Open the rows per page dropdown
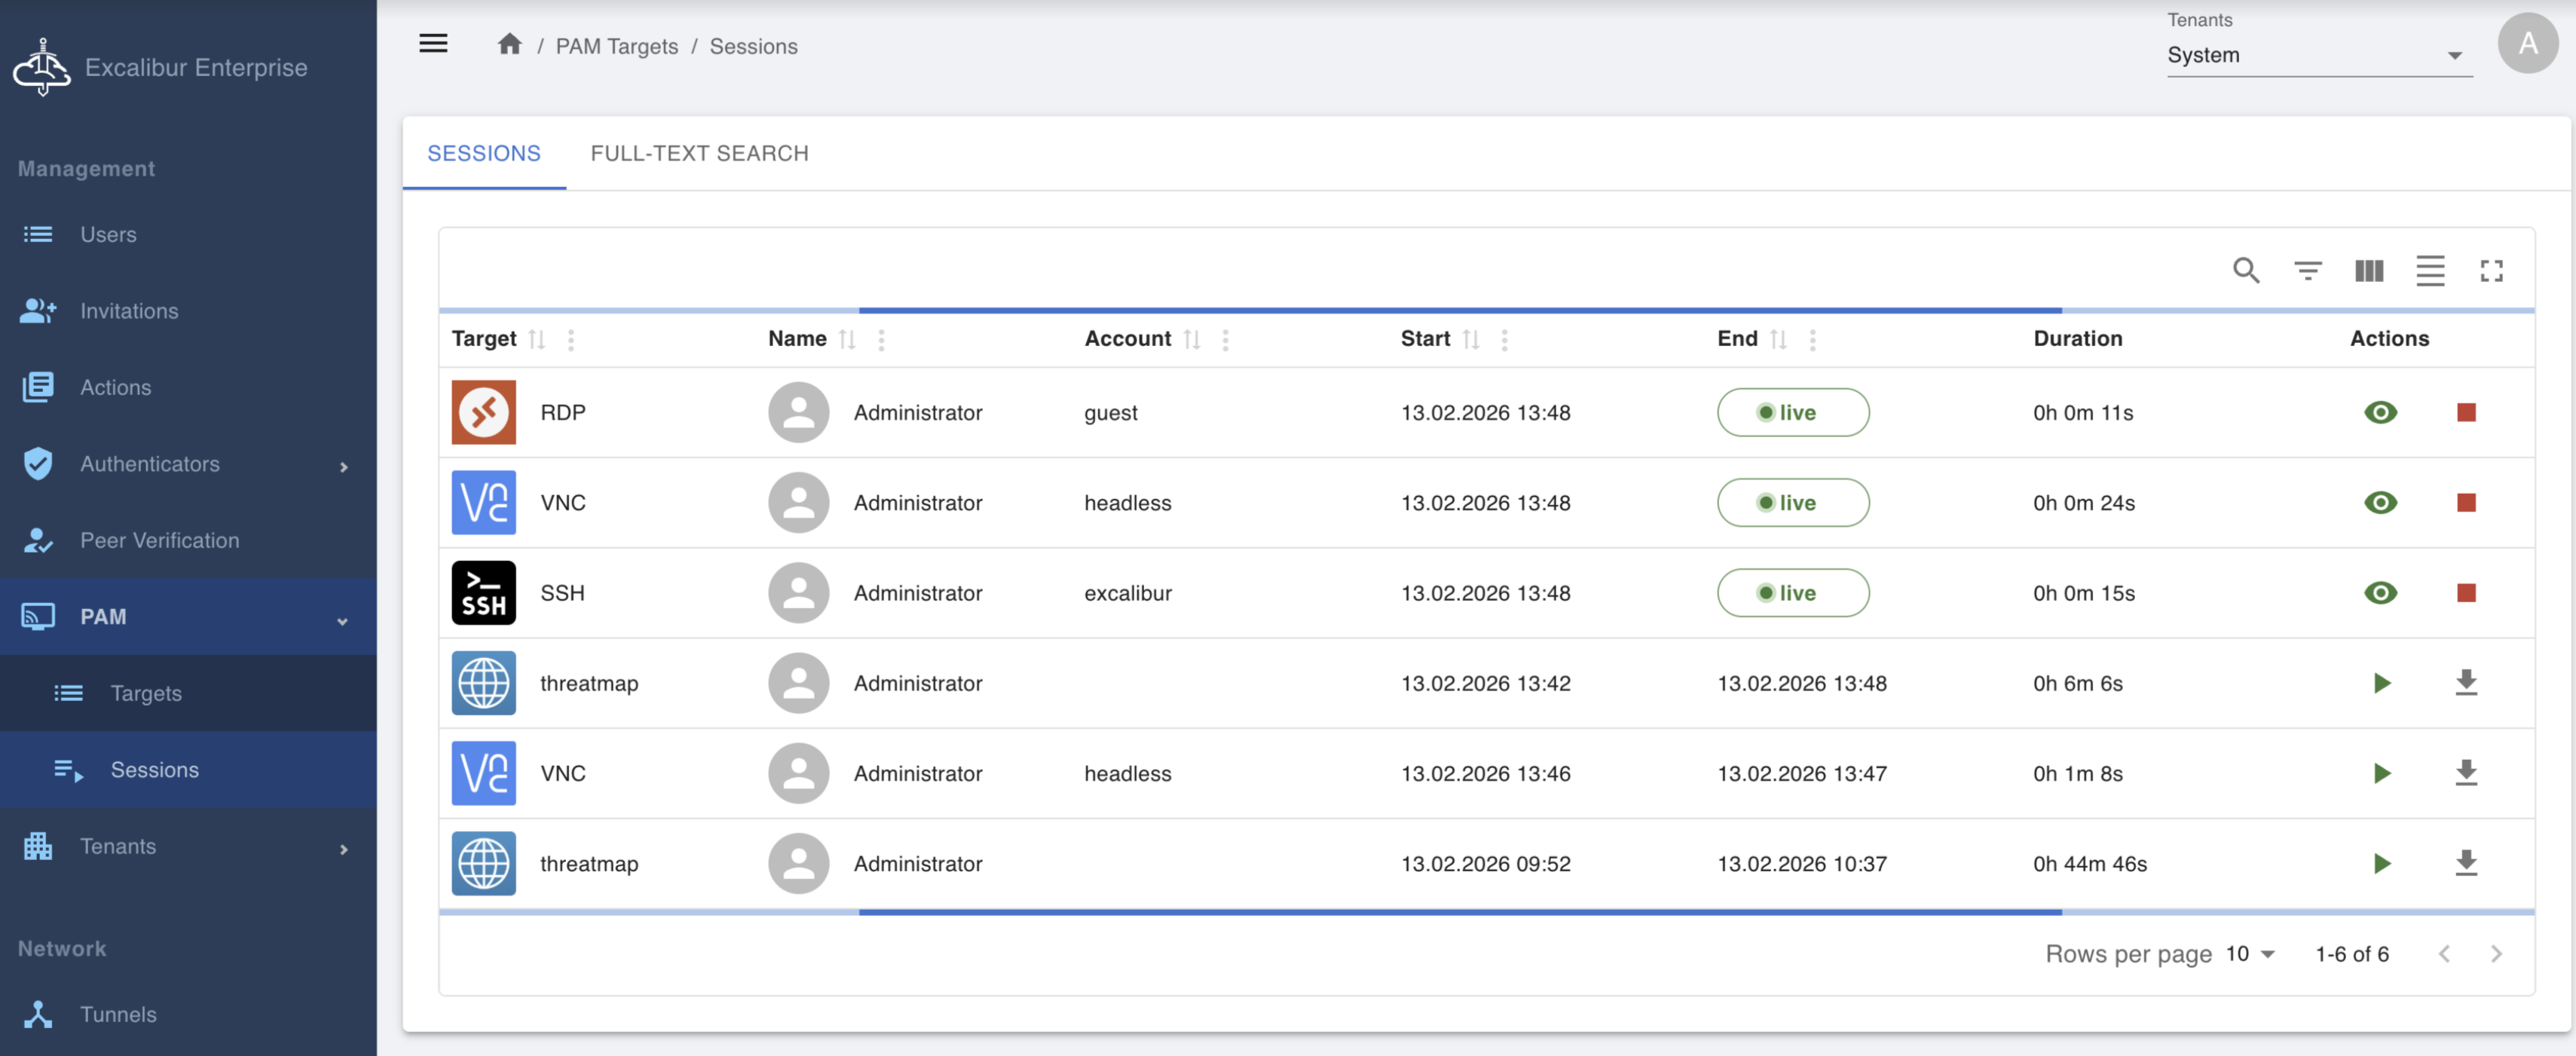The width and height of the screenshot is (2576, 1056). [x=2250, y=953]
